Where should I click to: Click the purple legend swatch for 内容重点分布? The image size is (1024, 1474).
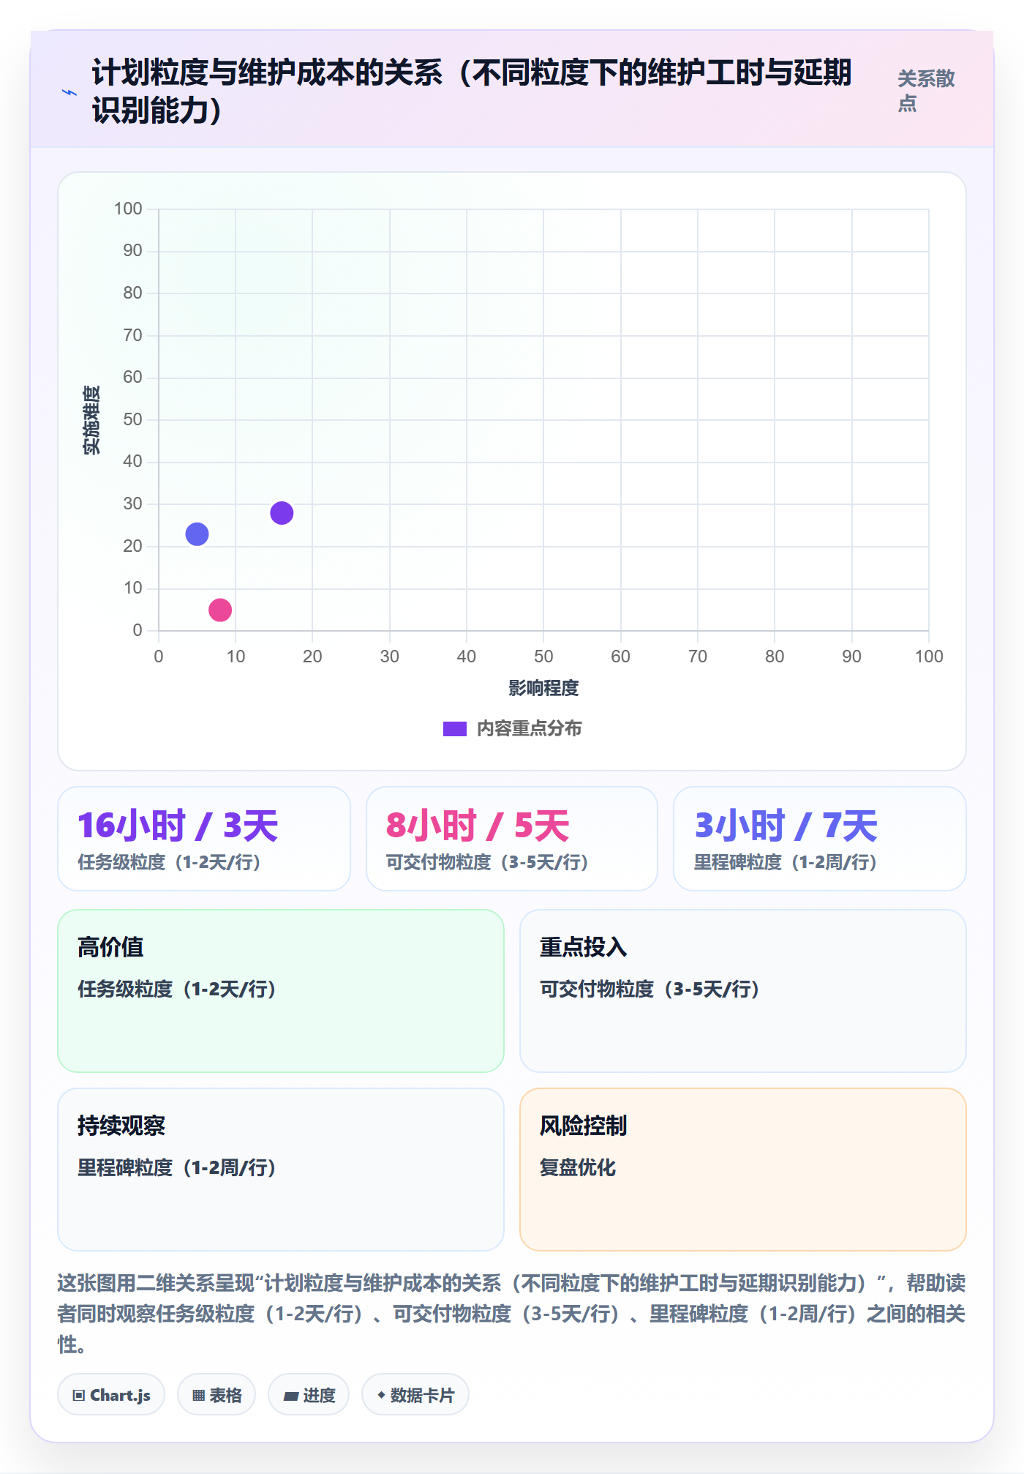(x=455, y=729)
